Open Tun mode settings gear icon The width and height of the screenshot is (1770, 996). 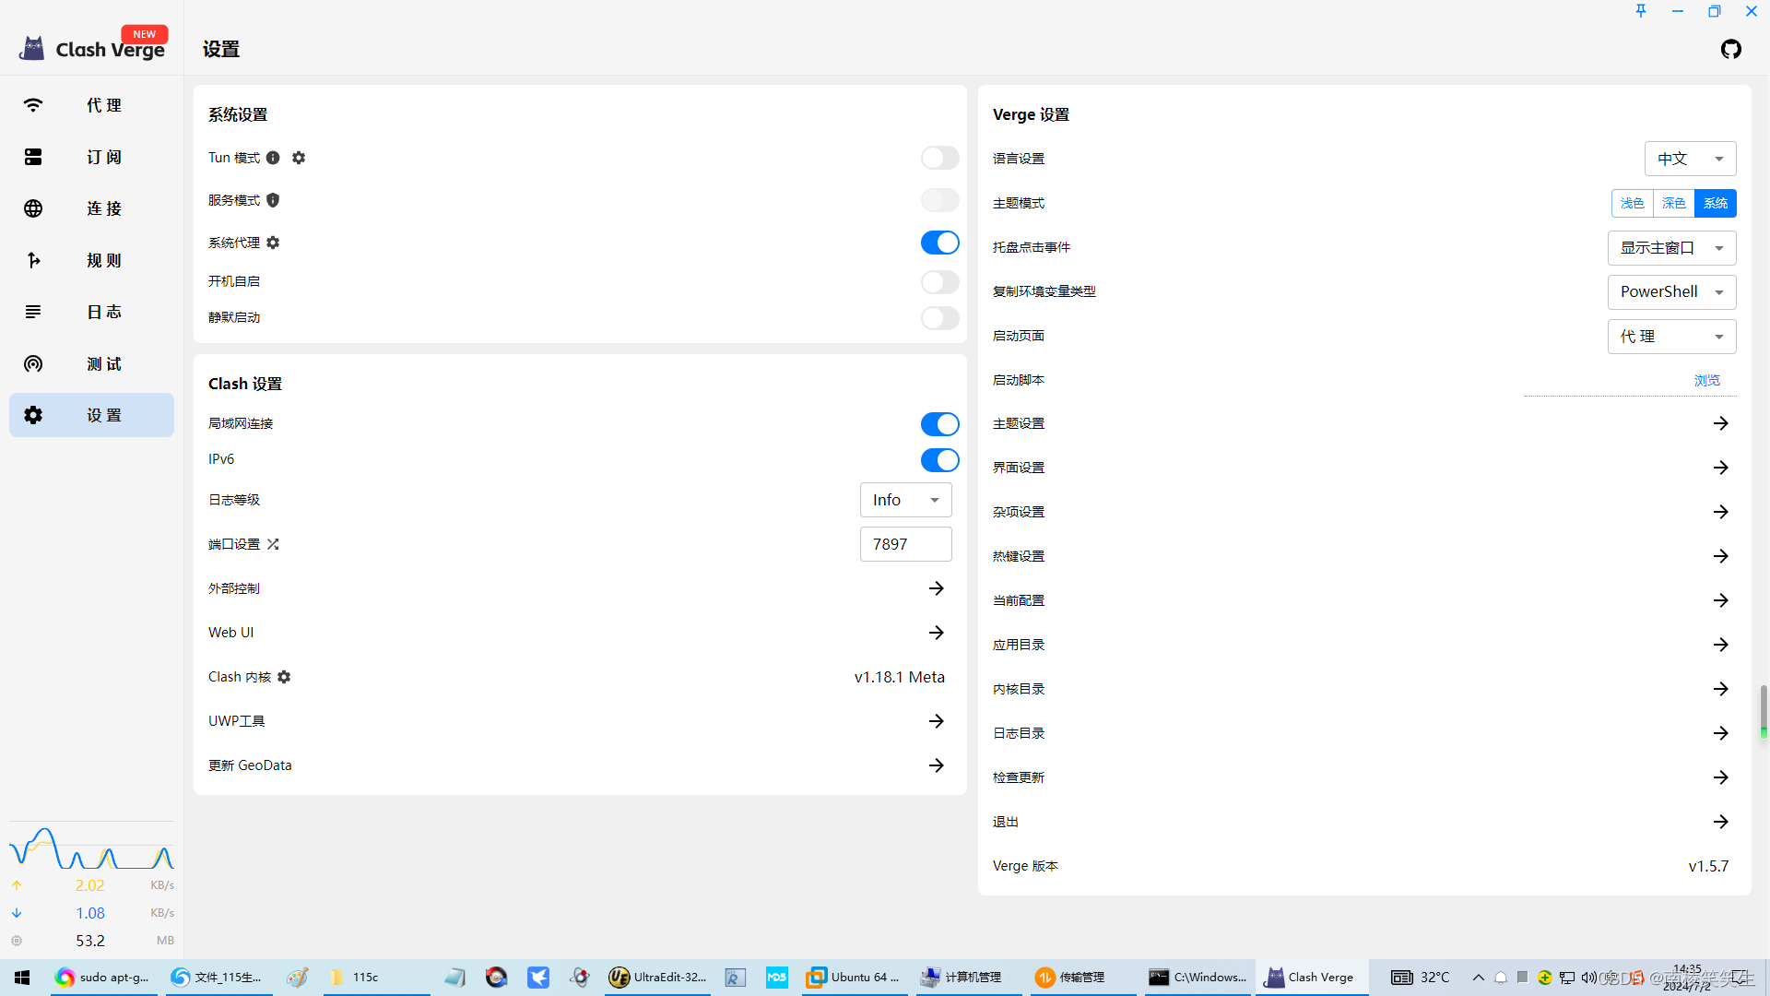[299, 158]
